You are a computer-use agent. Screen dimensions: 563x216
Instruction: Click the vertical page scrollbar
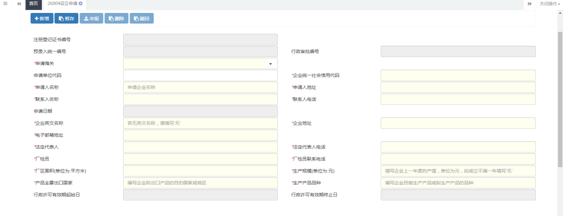(560, 99)
